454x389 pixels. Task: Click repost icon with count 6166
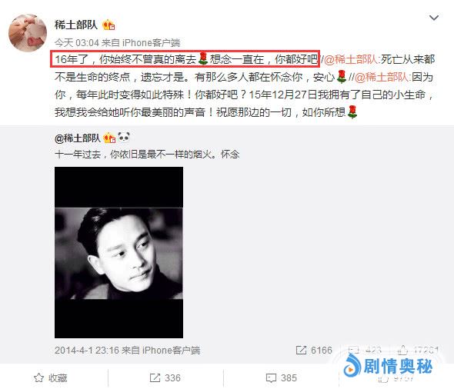tap(301, 351)
